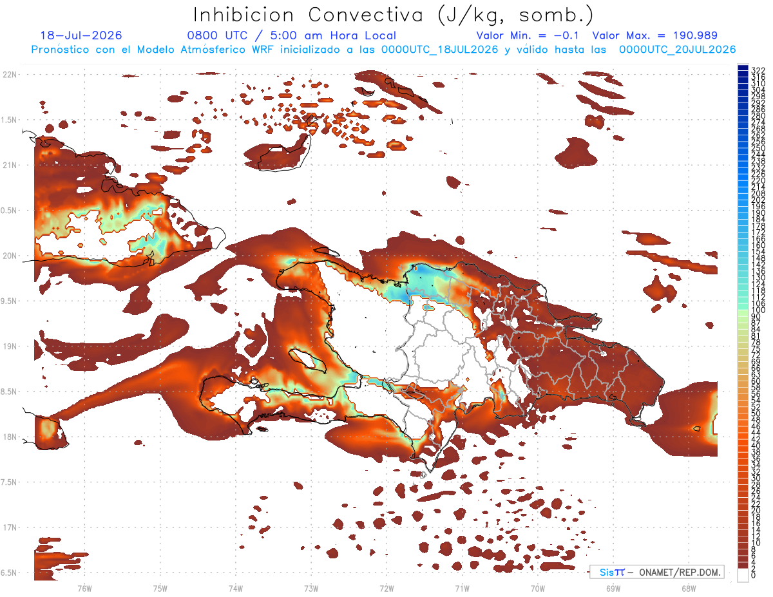The height and width of the screenshot is (597, 773).
Task: Click the colorbar value '250'
Action: point(758,148)
